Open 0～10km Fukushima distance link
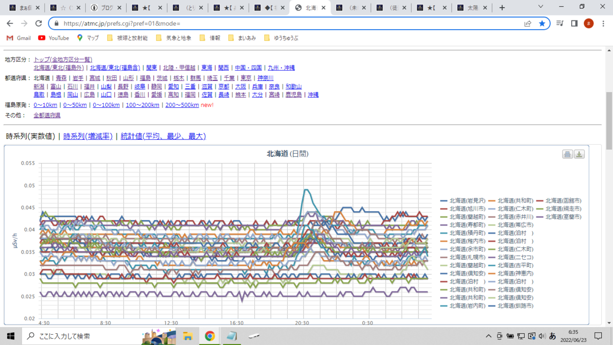The image size is (613, 345). [x=45, y=105]
